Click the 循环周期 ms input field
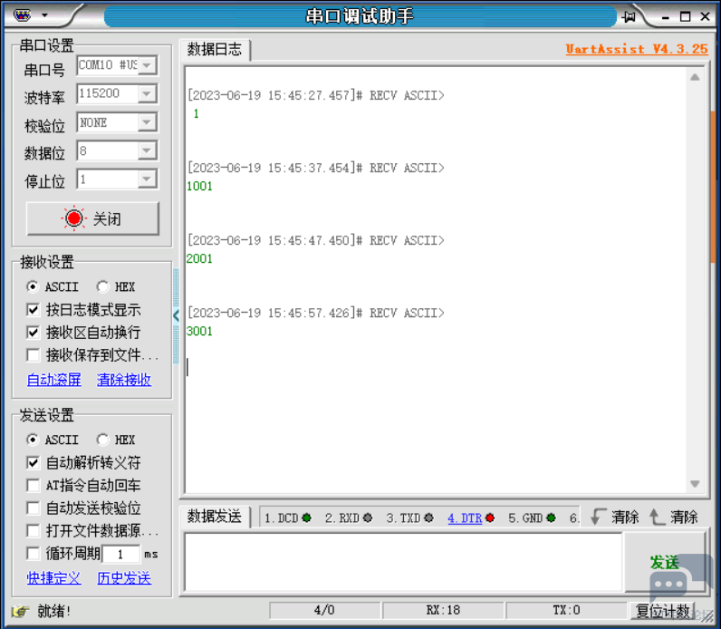 pos(121,554)
